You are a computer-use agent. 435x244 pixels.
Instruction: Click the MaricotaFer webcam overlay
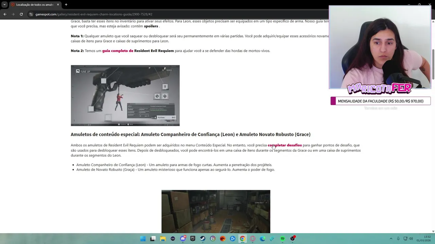coord(380,47)
